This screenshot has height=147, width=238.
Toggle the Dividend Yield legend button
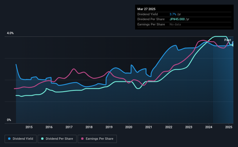click(21, 139)
